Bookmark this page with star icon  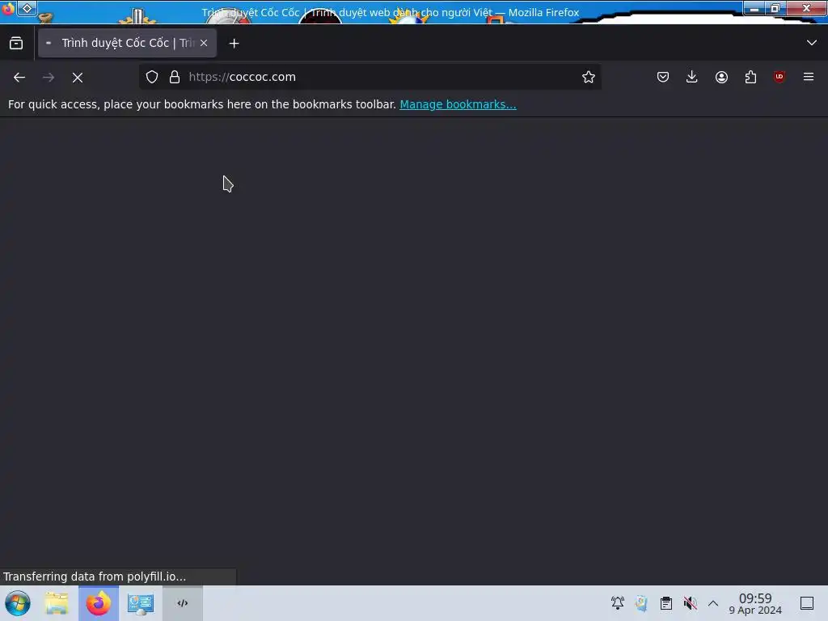[589, 77]
